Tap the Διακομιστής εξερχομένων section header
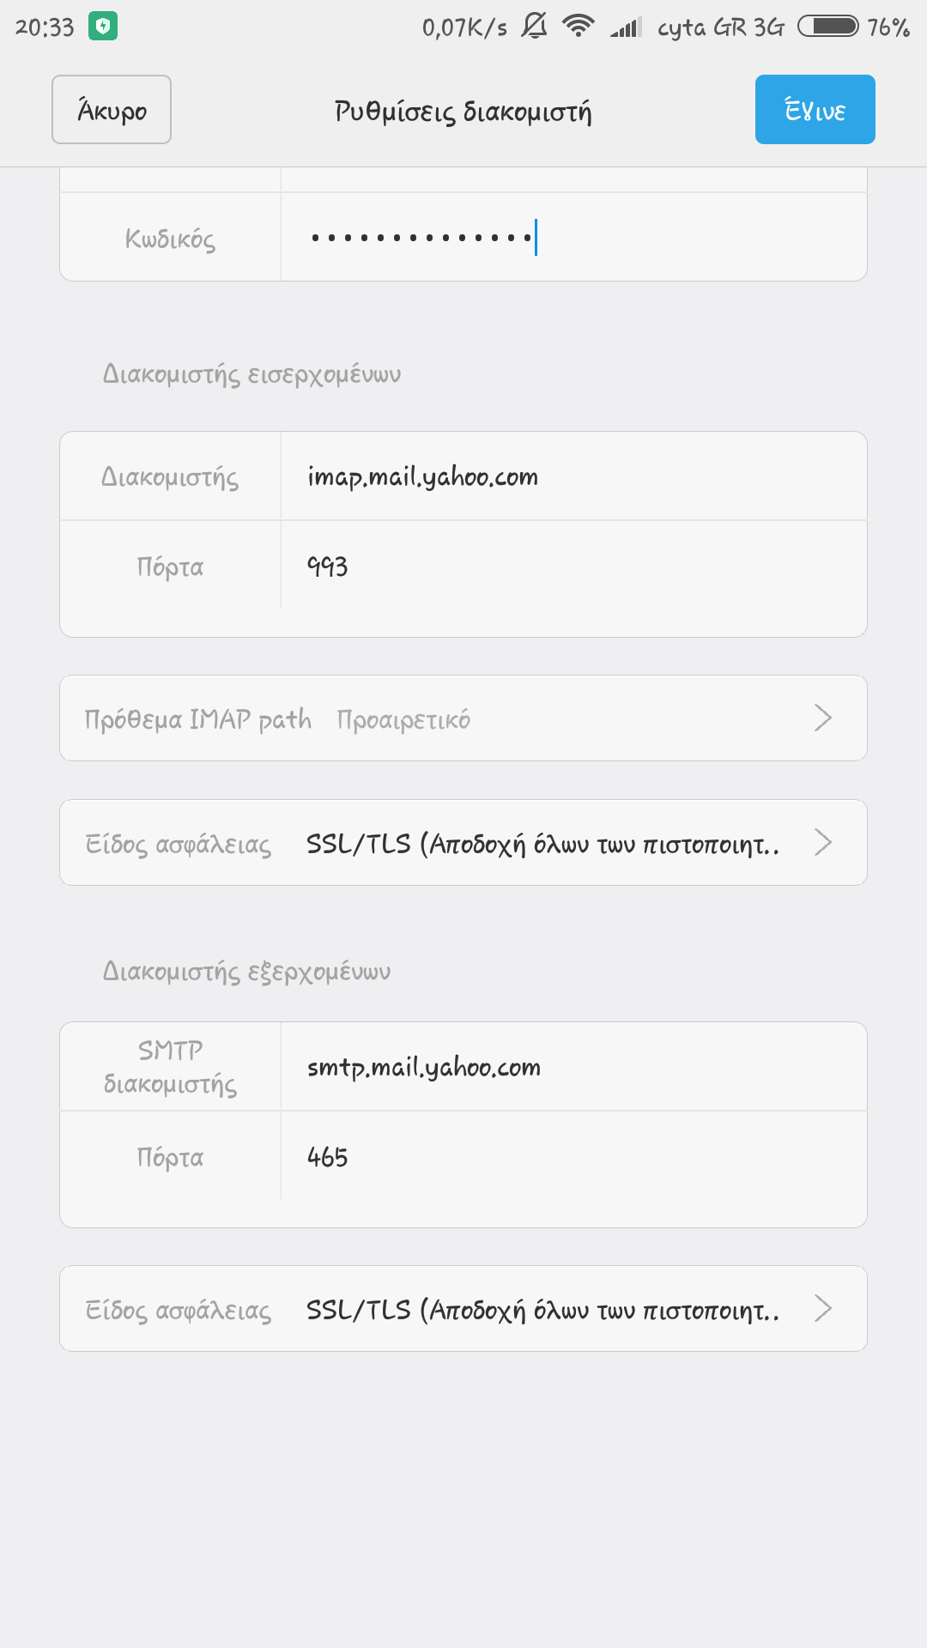 tap(246, 972)
